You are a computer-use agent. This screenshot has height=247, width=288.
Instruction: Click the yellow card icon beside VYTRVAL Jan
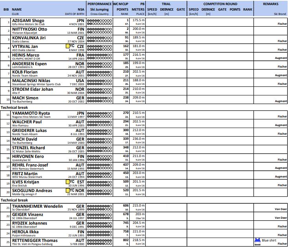pos(68,46)
